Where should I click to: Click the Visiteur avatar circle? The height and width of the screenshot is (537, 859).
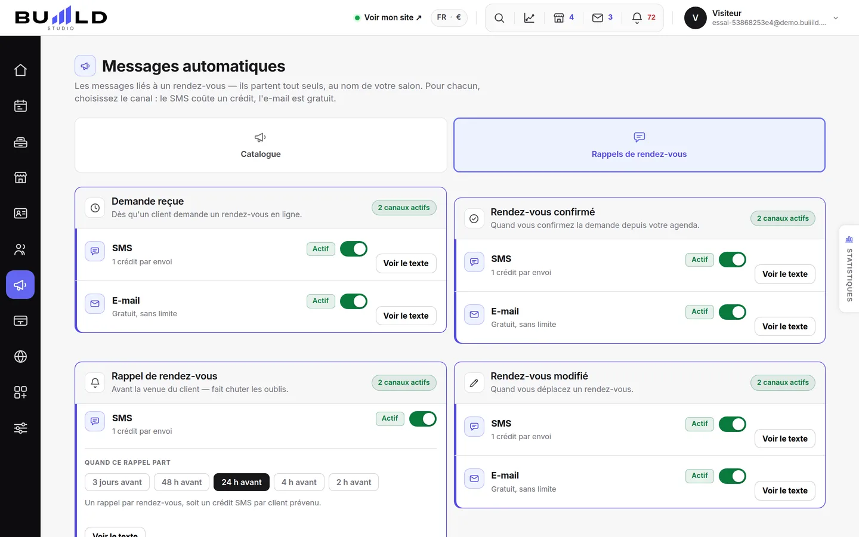click(x=695, y=18)
